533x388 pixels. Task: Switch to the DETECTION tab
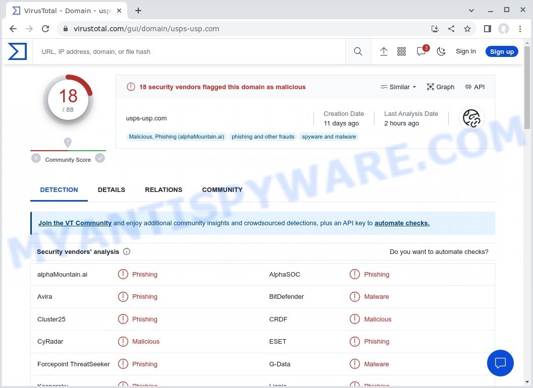[x=59, y=190]
